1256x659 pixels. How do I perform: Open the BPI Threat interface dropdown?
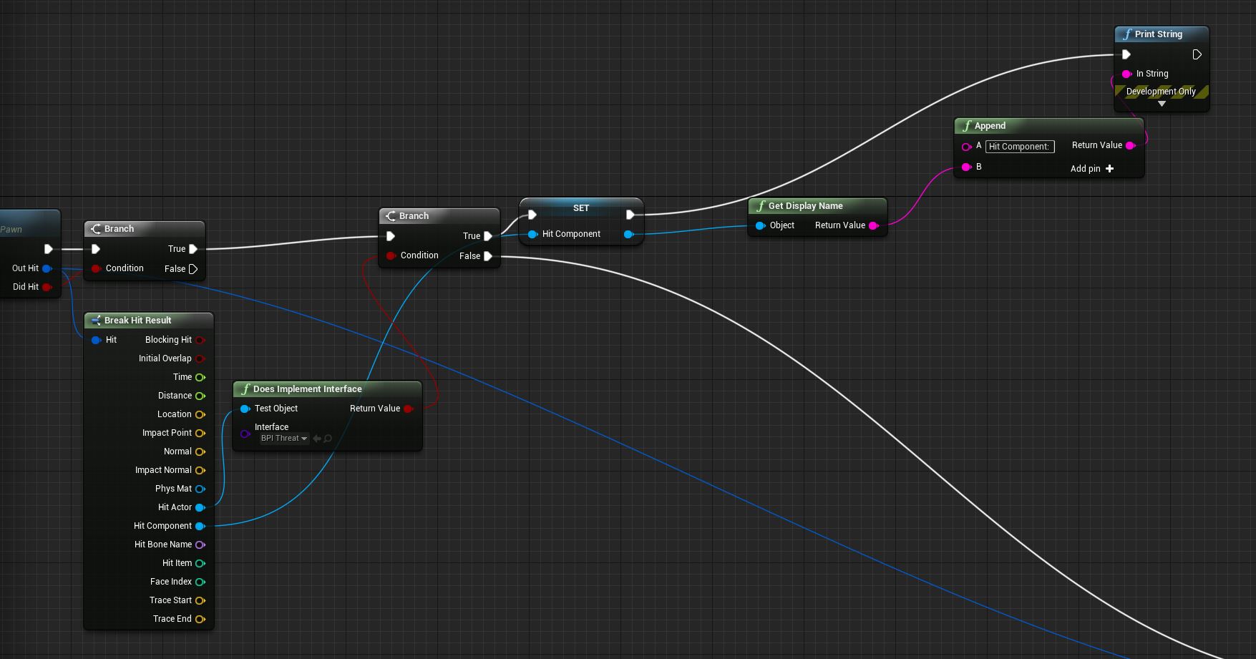click(284, 439)
